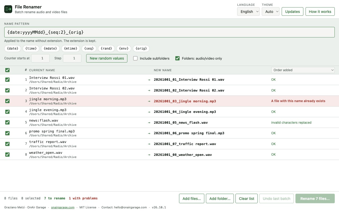339x211 pixels.
Task: Focus the Step value field
Action: tap(72, 58)
